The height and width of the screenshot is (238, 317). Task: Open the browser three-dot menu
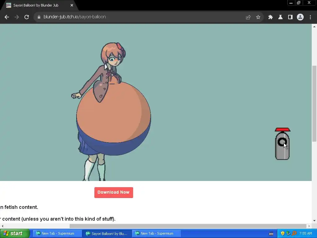pyautogui.click(x=310, y=17)
